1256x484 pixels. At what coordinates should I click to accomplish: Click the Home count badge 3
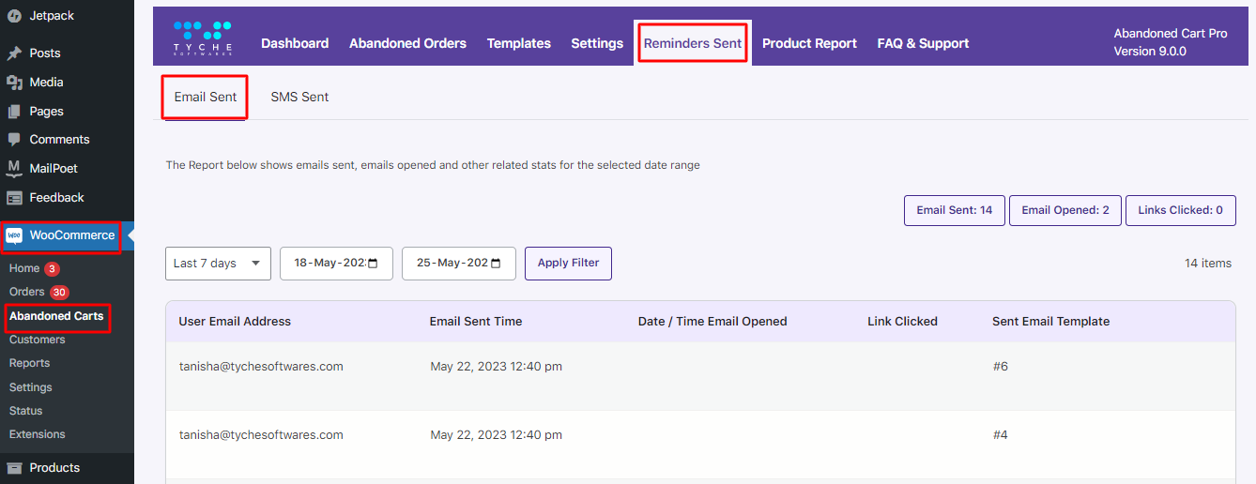point(53,268)
